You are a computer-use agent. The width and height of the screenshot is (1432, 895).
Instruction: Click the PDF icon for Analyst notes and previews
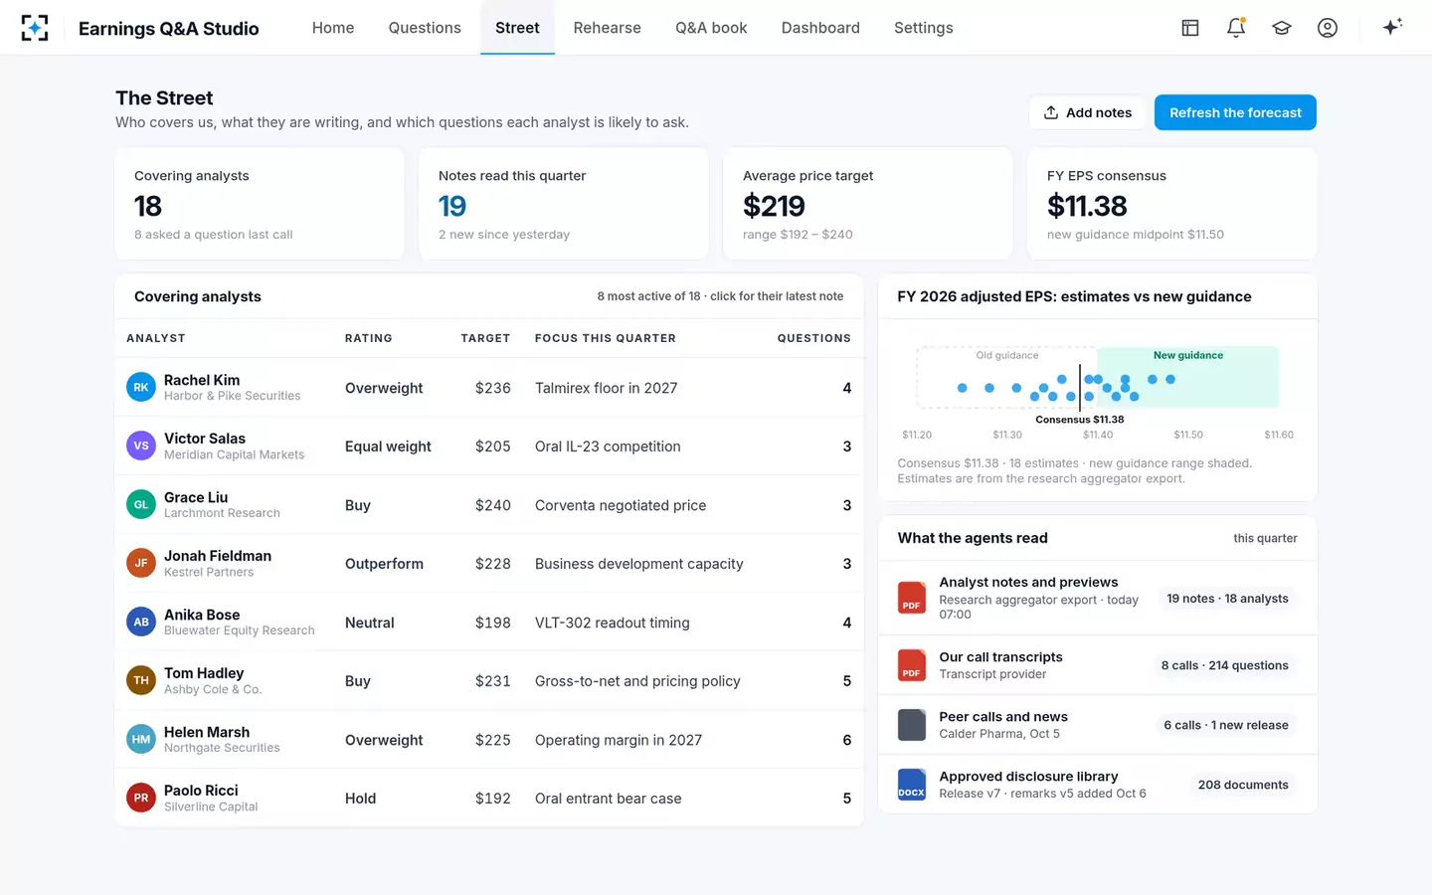912,598
